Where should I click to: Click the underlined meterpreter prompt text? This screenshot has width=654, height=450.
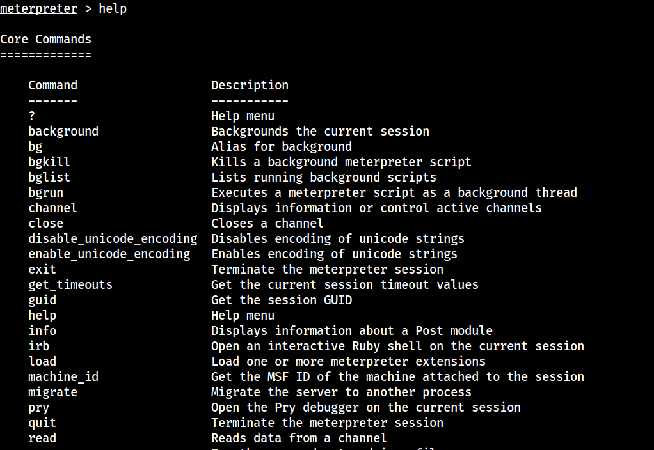pos(38,9)
